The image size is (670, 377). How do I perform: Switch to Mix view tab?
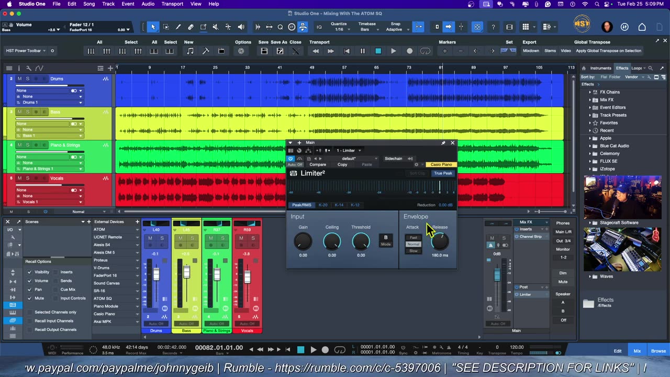(x=637, y=351)
